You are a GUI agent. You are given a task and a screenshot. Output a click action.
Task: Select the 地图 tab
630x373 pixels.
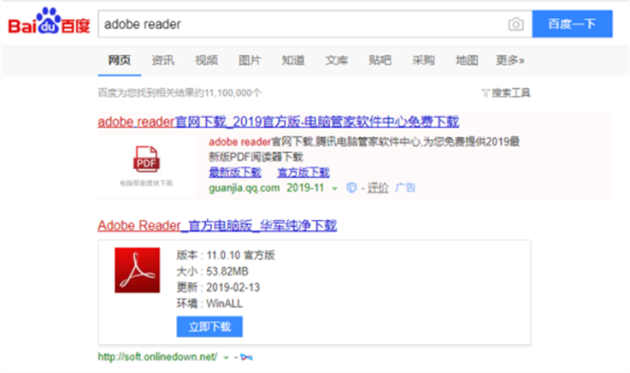pyautogui.click(x=467, y=60)
